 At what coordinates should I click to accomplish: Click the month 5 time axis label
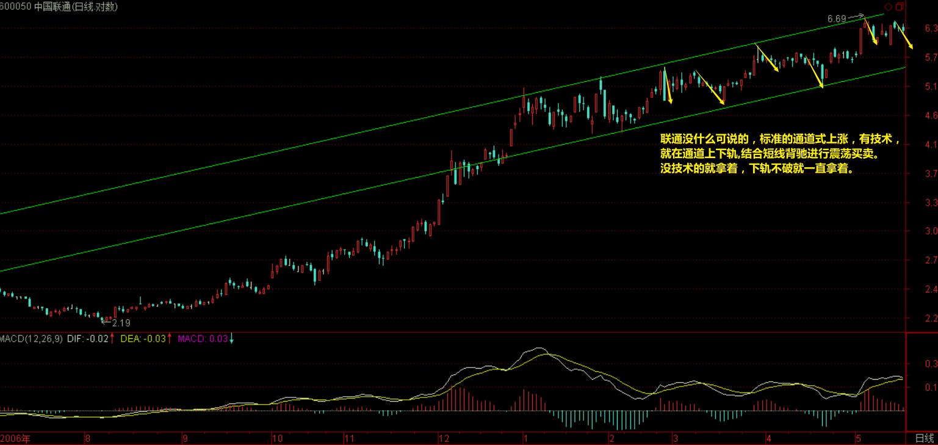(x=857, y=438)
